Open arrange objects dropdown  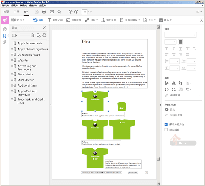(188, 89)
